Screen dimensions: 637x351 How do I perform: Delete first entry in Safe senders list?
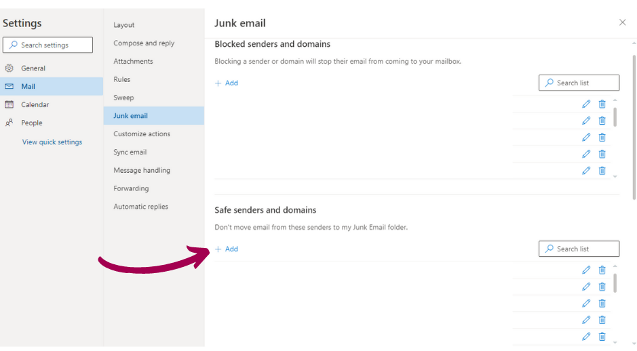pyautogui.click(x=602, y=270)
